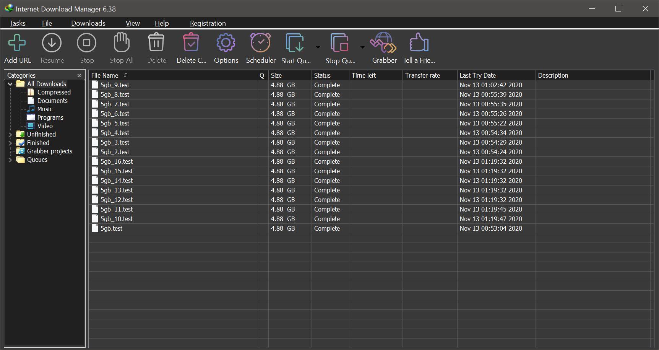The width and height of the screenshot is (659, 350).
Task: Select the 5gb_2.test file name
Action: tap(115, 152)
